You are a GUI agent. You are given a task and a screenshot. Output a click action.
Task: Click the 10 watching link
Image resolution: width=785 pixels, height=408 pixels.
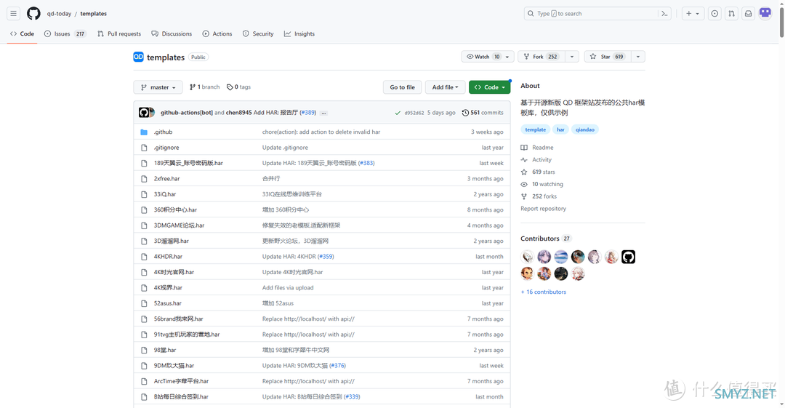coord(542,184)
